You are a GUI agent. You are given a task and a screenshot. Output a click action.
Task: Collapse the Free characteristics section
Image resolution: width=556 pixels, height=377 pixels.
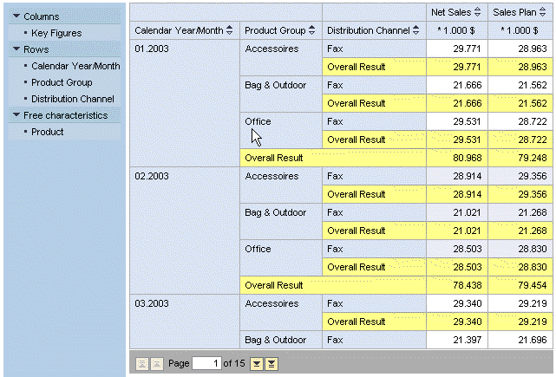coord(16,115)
